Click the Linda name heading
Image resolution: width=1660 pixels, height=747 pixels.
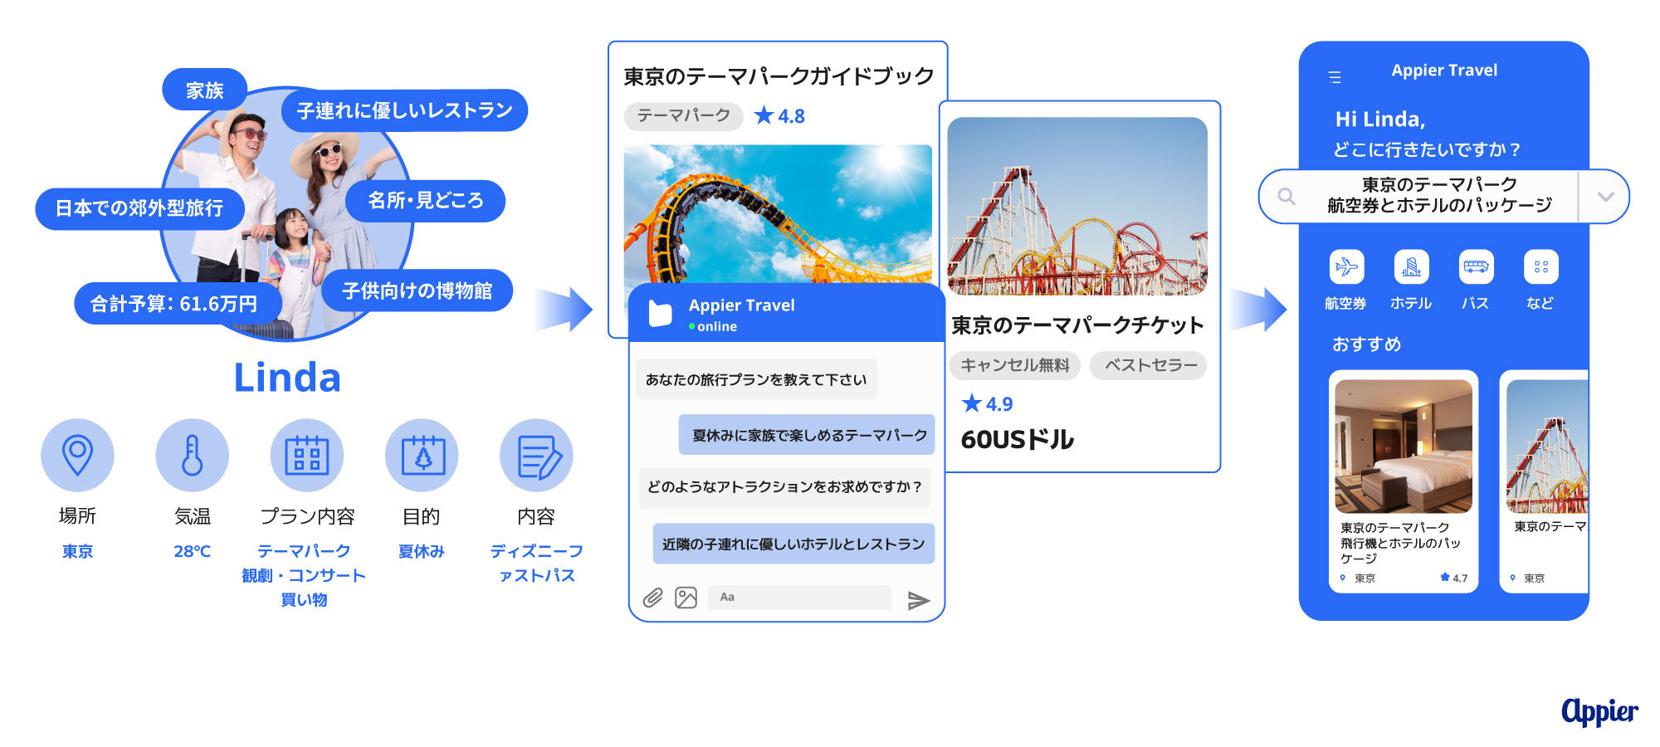pyautogui.click(x=287, y=378)
